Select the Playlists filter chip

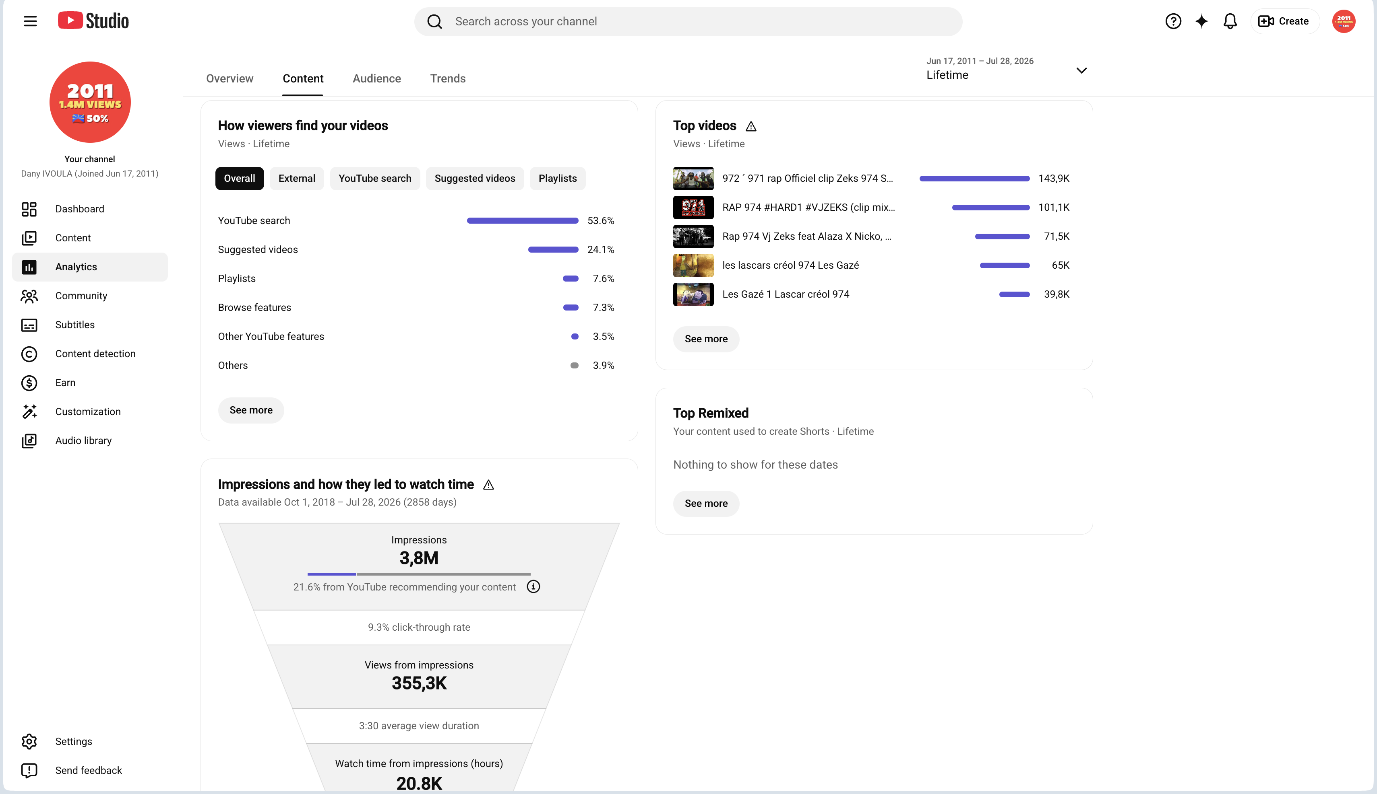(x=557, y=178)
